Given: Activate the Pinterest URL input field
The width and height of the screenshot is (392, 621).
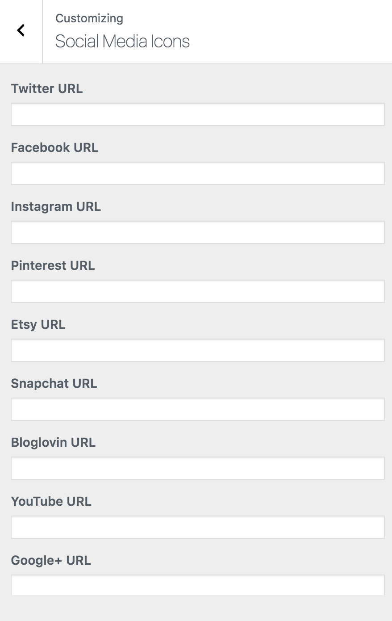Looking at the screenshot, I should click(198, 291).
